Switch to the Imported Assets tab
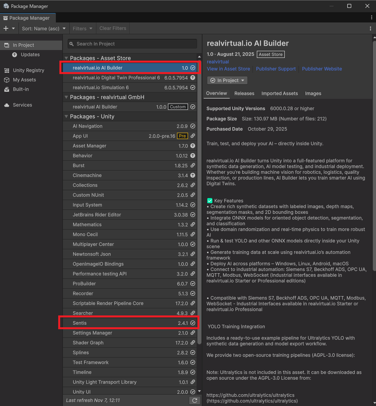The image size is (376, 406). point(280,93)
